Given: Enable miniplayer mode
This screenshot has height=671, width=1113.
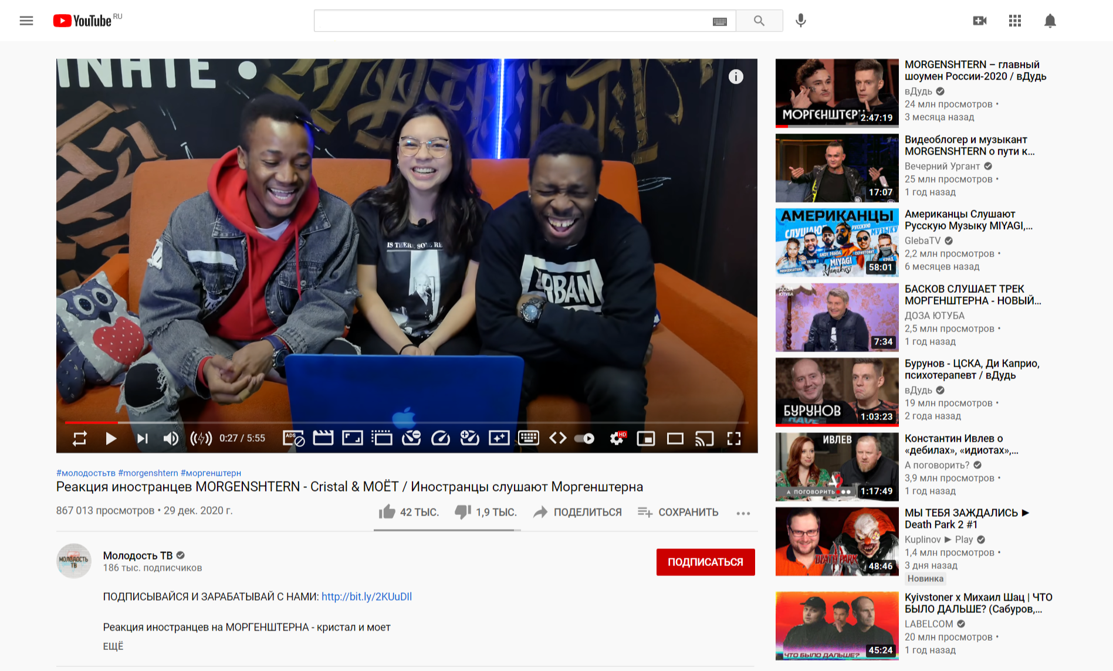Looking at the screenshot, I should [x=646, y=438].
